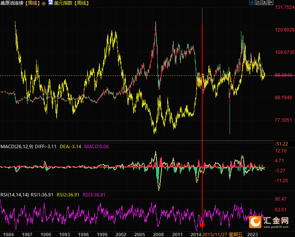Viewport: 295px width, 237px height.
Task: Select the 美元指数 overlay title
Action: click(63, 3)
